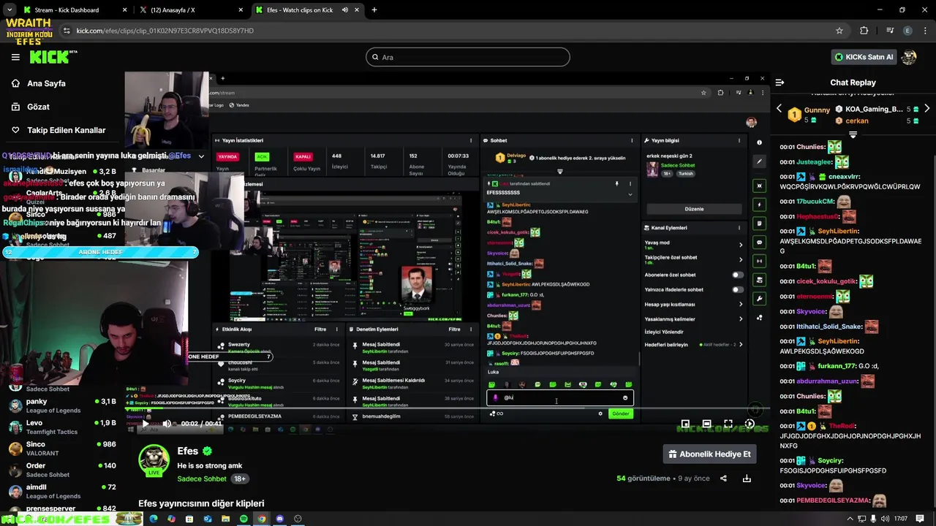The width and height of the screenshot is (936, 526).
Task: Open panky's channel in the sidebar
Action: click(x=62, y=405)
